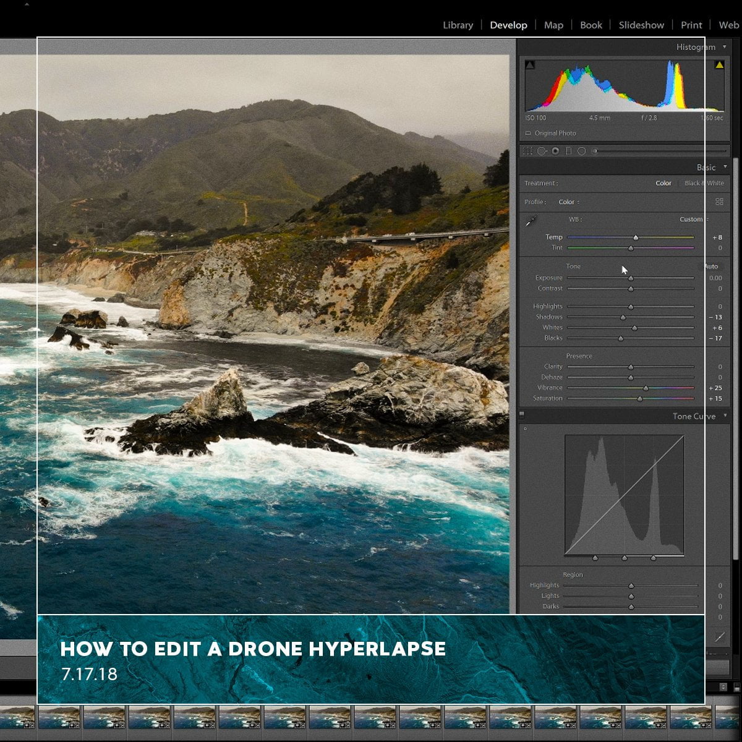Select the Crop Overlay tool
This screenshot has height=742, width=742.
528,150
